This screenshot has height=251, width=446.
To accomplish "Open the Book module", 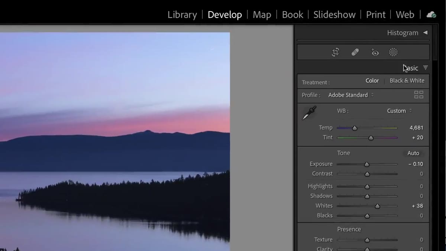I will (x=293, y=14).
